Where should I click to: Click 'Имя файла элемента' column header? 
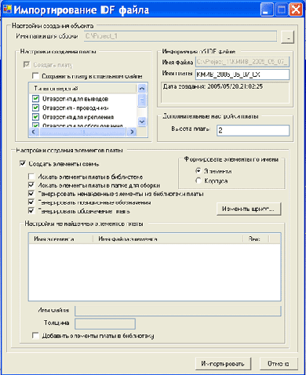(x=167, y=239)
